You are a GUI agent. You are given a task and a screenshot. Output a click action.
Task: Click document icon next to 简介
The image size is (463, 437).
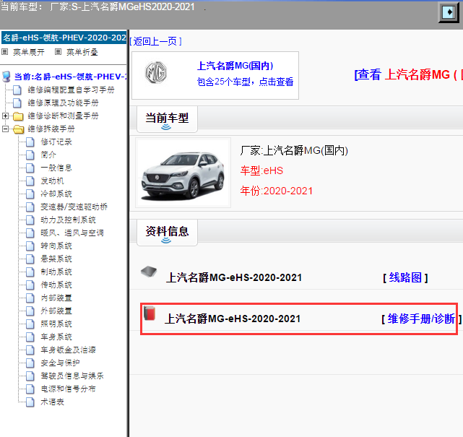(30, 155)
